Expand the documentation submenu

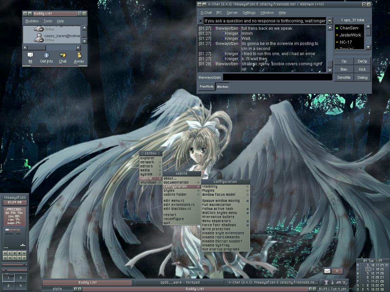pos(181,182)
